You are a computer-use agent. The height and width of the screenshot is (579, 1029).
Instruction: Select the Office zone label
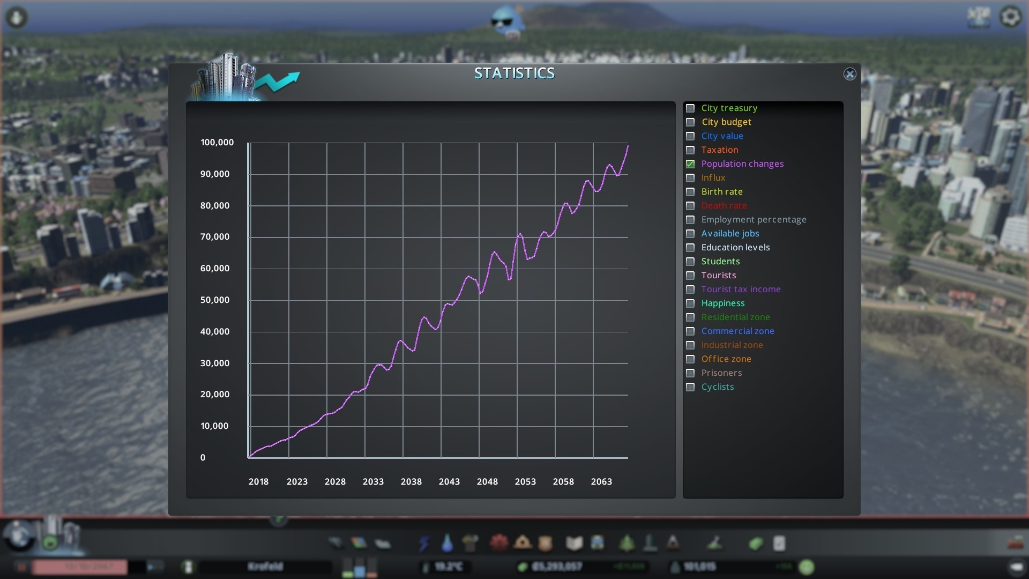pyautogui.click(x=726, y=359)
